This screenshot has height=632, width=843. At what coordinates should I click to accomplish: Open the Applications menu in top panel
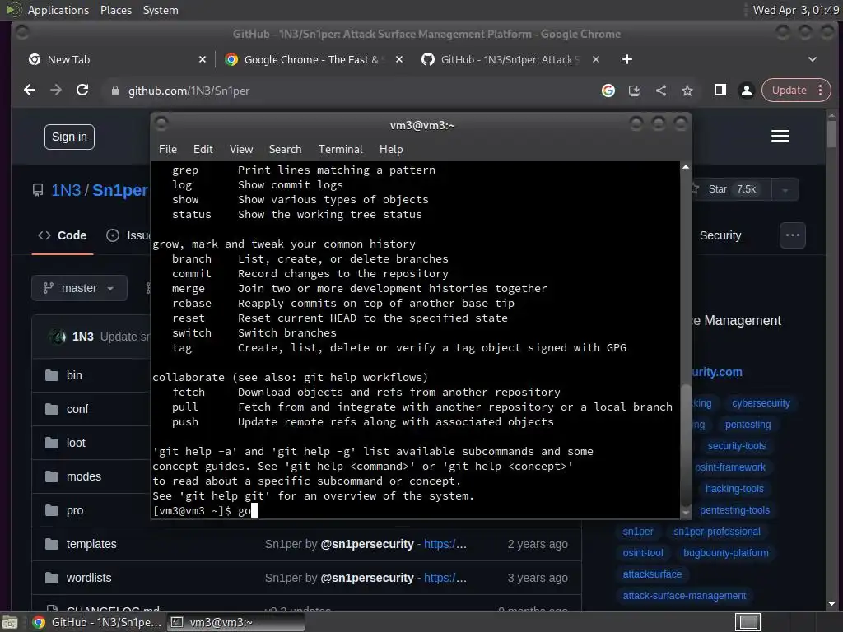coord(58,10)
